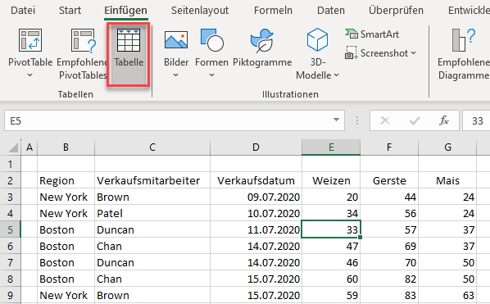
Task: Open the Datei tab
Action: click(23, 11)
